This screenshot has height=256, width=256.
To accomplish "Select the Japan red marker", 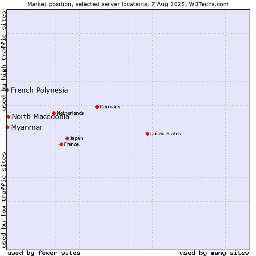I will pos(67,138).
